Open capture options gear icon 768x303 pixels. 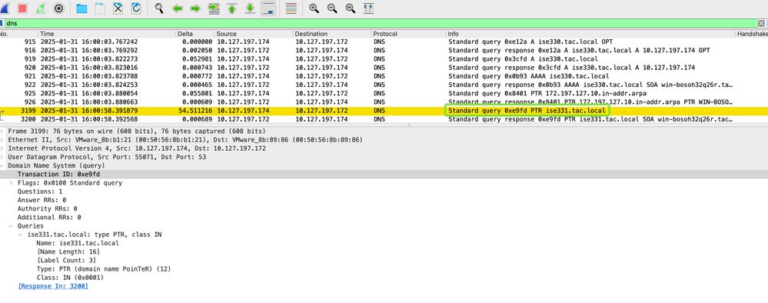pyautogui.click(x=58, y=8)
